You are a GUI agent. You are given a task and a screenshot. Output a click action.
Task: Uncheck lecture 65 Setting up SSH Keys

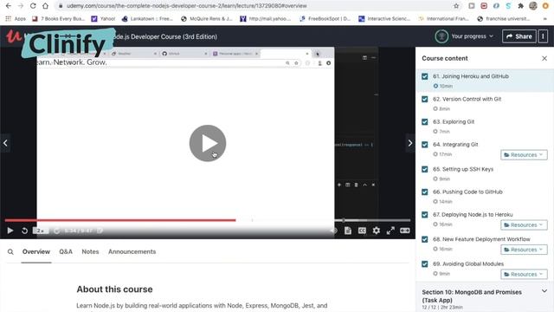tap(425, 169)
